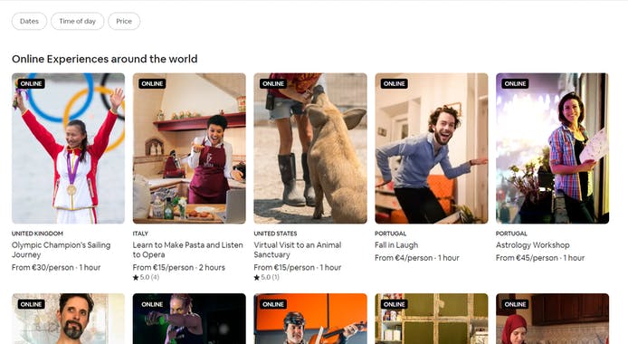Open second-row card with woman in red hijab
Viewport: 628px width, 344px height.
552,319
